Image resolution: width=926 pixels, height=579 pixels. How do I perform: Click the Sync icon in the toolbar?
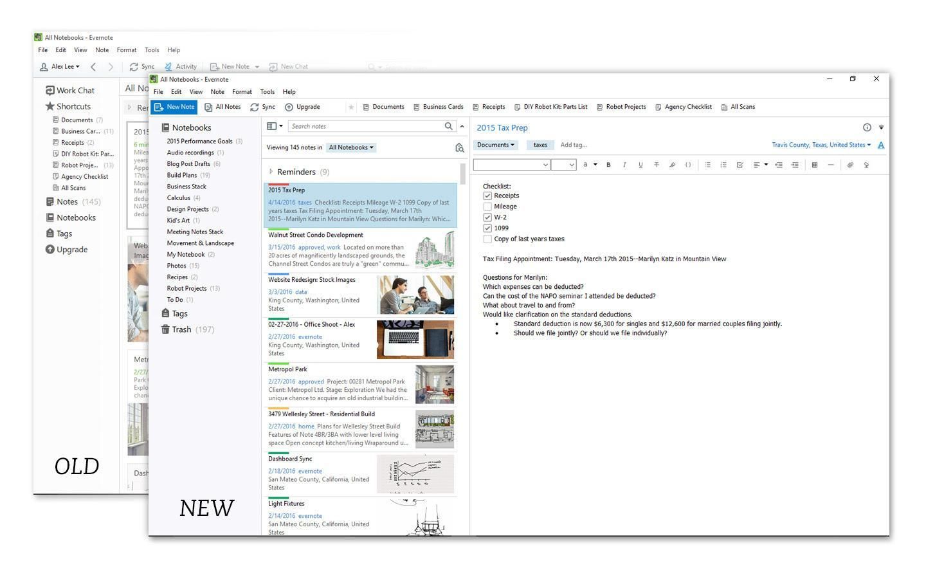tap(262, 107)
